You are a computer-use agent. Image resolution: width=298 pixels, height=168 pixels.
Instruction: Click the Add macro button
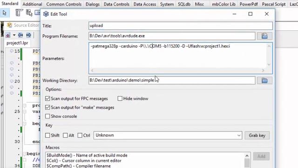261,156
